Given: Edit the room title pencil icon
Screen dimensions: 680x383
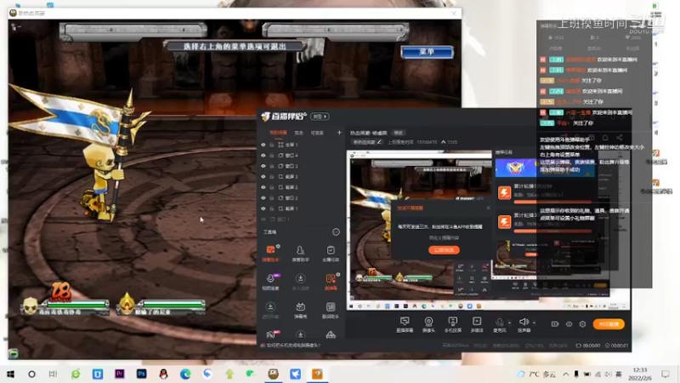Looking at the screenshot, I should [x=379, y=141].
